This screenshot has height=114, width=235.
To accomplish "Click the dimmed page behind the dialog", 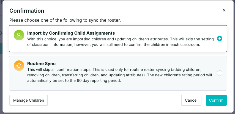I will (x=1, y=60).
